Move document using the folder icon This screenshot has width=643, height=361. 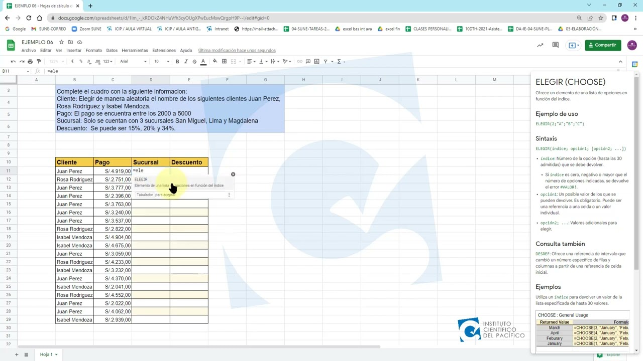point(70,42)
